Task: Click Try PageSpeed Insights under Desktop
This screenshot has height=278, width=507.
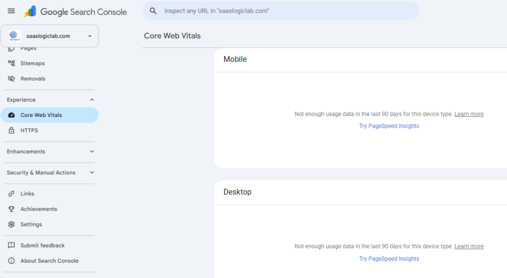Action: pyautogui.click(x=389, y=259)
